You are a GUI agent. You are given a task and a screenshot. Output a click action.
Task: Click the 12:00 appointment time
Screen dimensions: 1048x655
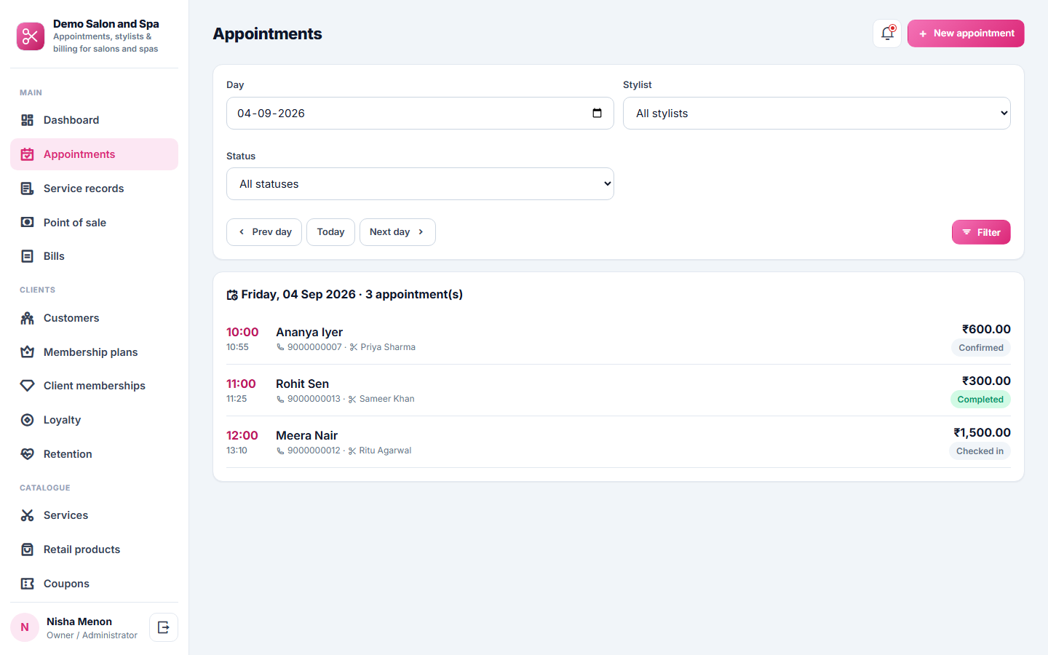242,435
